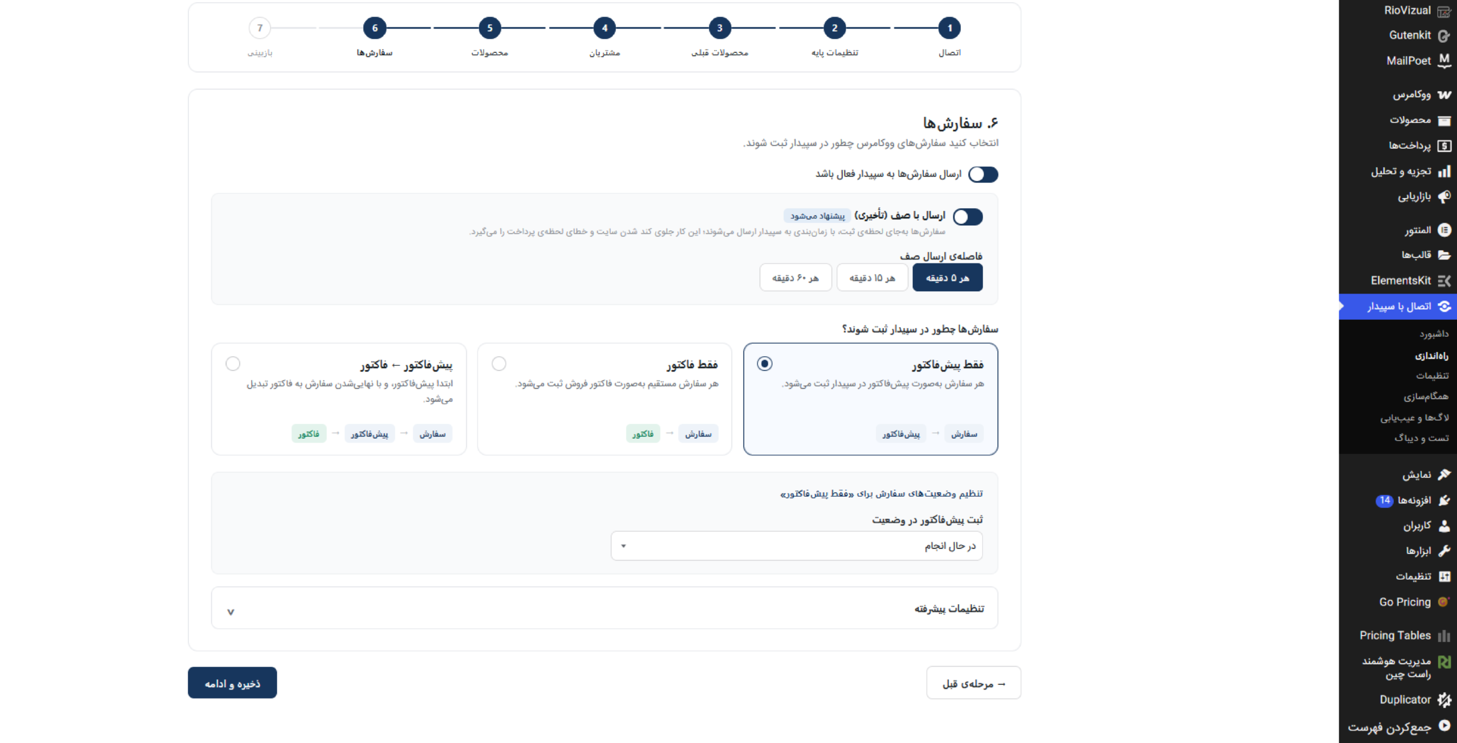Click the مرحله‌ی قبل button
This screenshot has width=1457, height=743.
tap(974, 683)
